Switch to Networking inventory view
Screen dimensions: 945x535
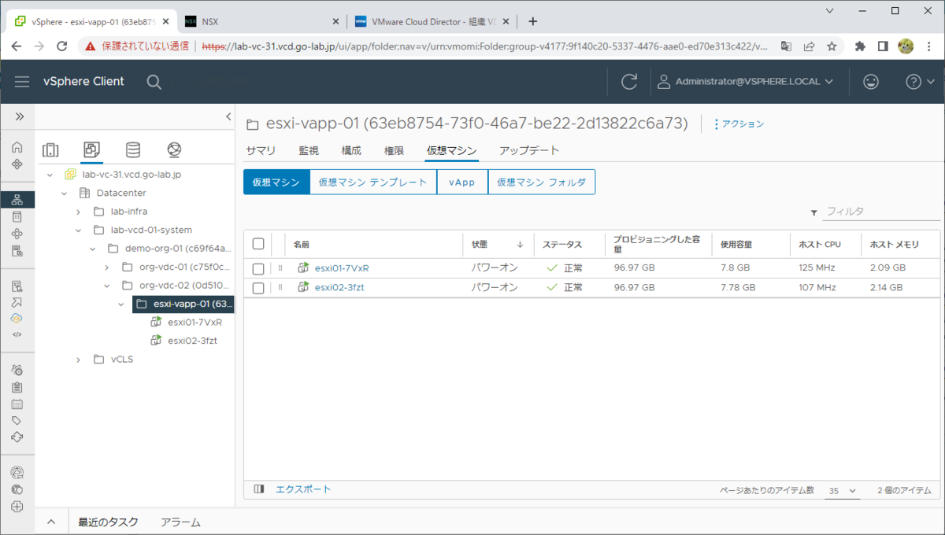point(175,149)
